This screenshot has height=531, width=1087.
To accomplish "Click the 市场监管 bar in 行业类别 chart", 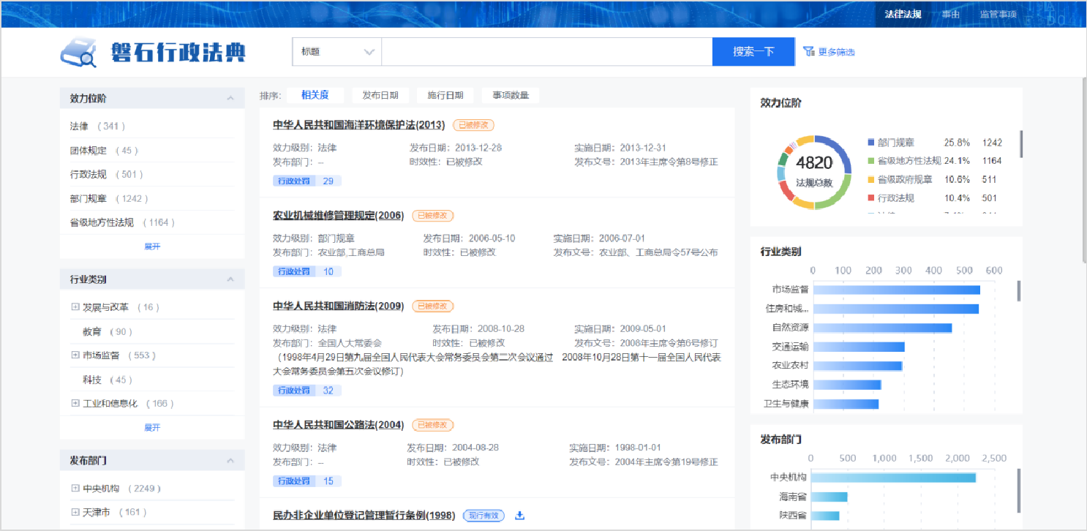I will point(896,290).
